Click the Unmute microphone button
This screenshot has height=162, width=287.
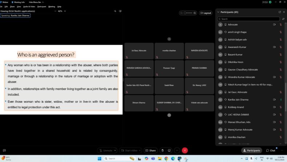tap(106, 150)
